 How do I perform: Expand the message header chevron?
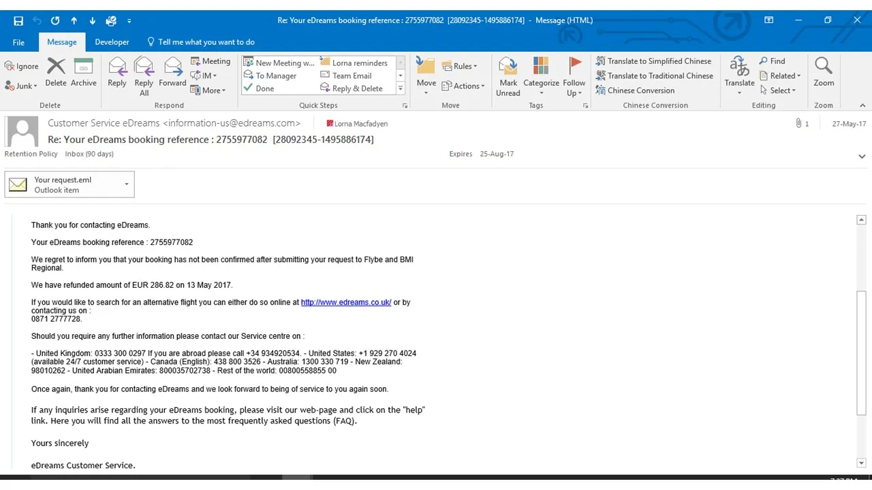click(x=862, y=157)
